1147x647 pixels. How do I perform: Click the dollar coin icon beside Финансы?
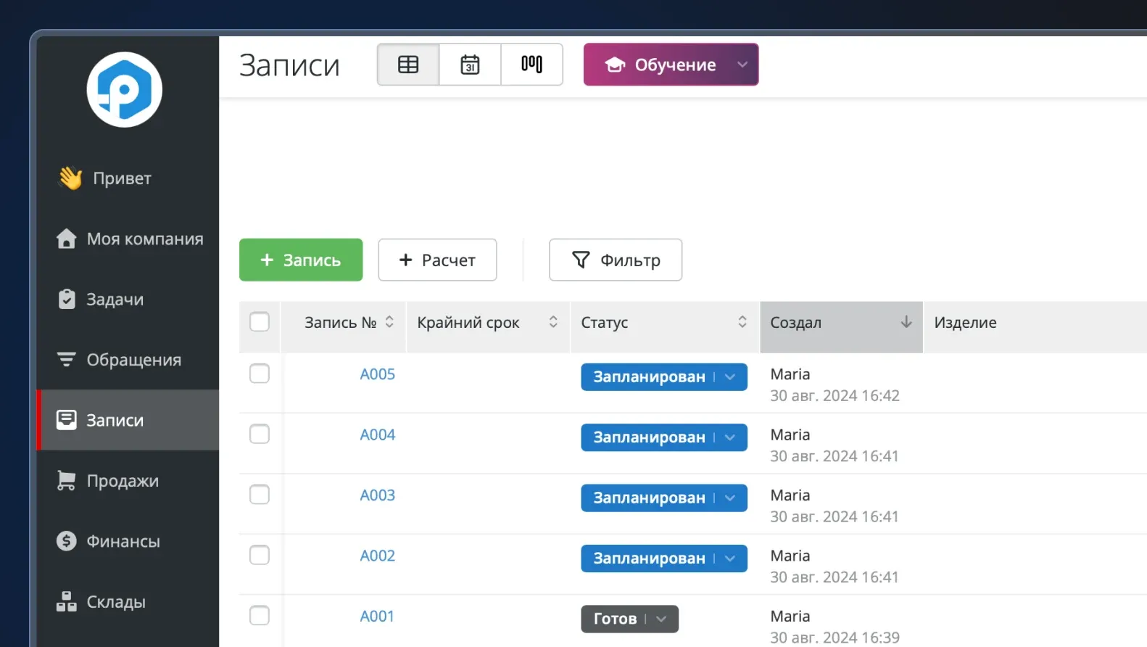pyautogui.click(x=66, y=541)
